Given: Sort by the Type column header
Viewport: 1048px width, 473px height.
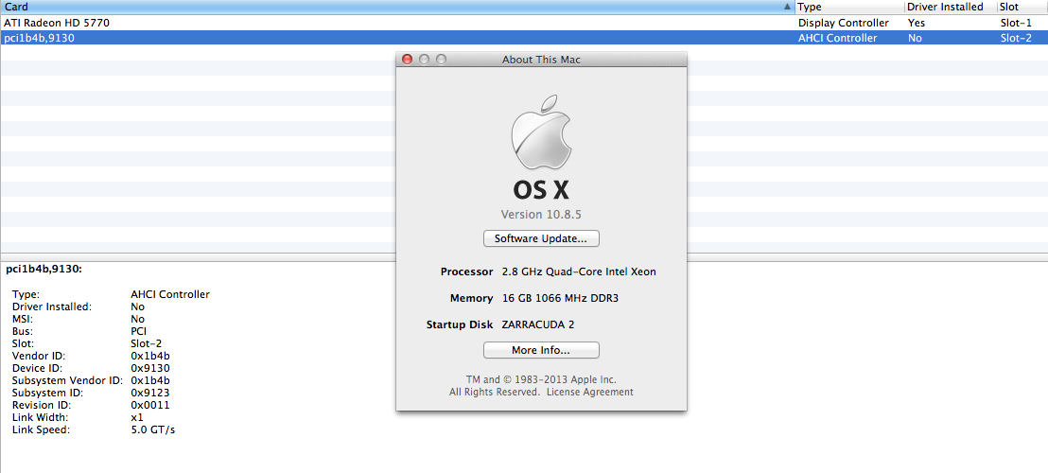Looking at the screenshot, I should pos(849,7).
